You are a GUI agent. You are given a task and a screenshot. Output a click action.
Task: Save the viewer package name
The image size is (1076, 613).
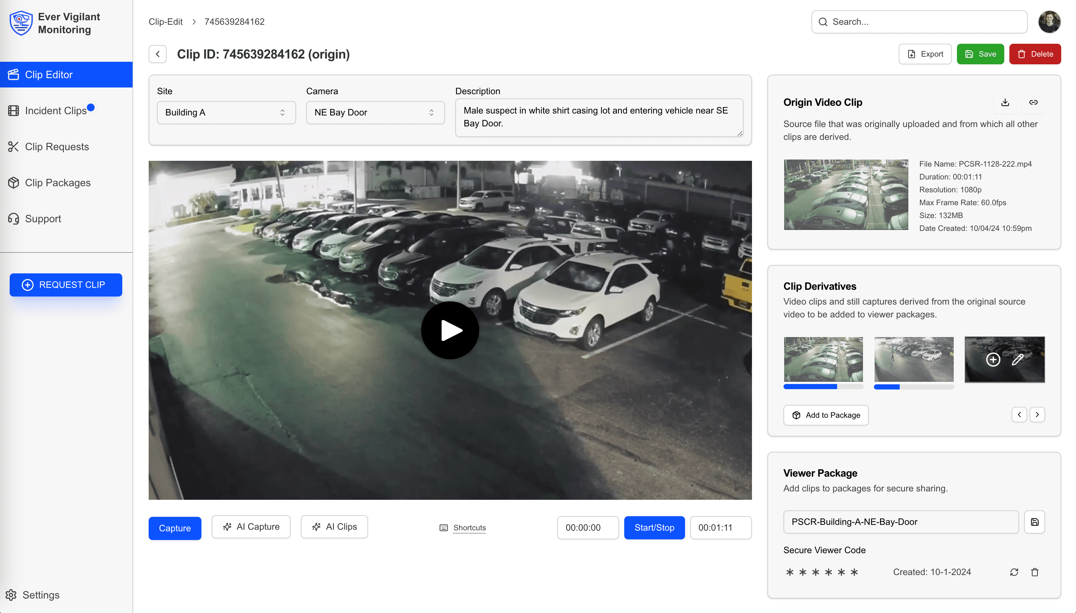click(x=1034, y=522)
